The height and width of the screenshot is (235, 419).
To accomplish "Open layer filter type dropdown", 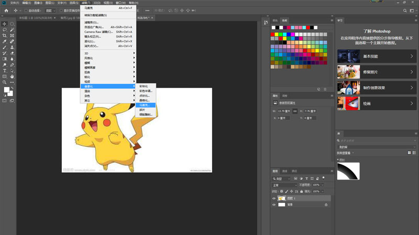I will [x=281, y=179].
